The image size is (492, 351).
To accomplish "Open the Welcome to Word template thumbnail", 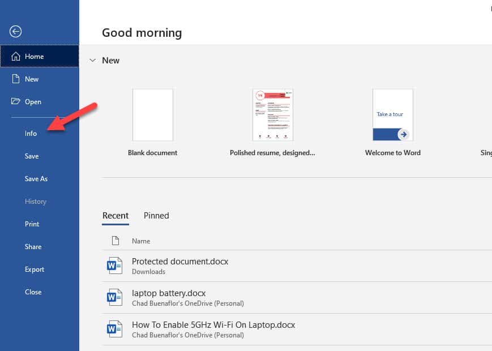I will (393, 115).
